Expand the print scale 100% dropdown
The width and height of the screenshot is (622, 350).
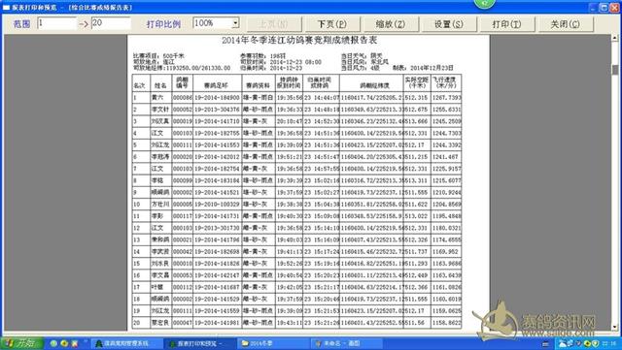(235, 23)
